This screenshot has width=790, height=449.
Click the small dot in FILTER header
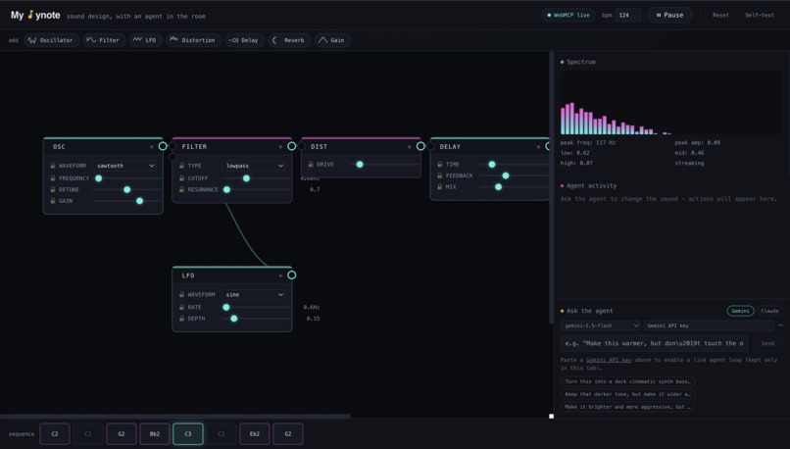[x=280, y=147]
